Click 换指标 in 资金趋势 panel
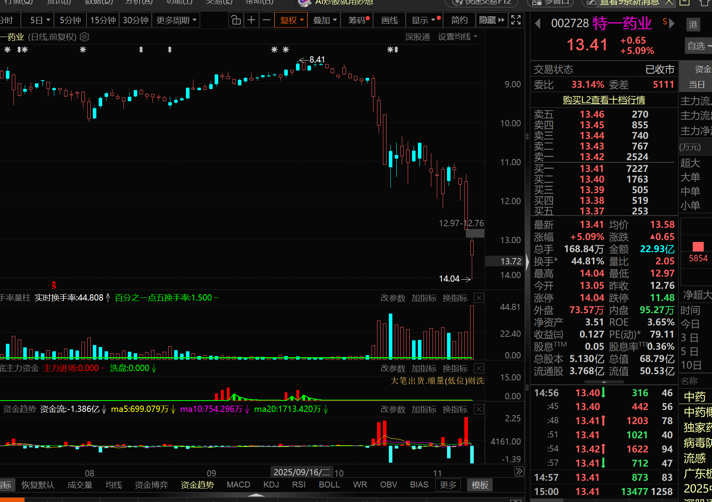This screenshot has width=712, height=502. pos(455,410)
